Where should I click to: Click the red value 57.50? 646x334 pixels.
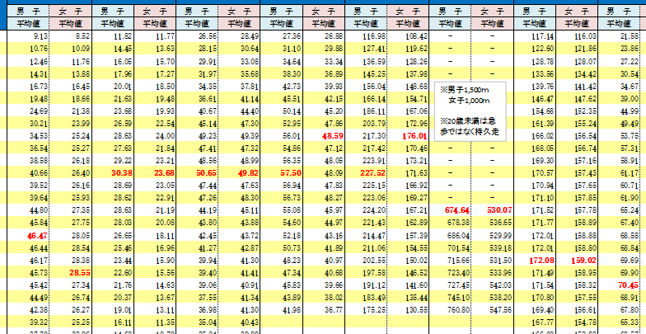click(x=290, y=173)
